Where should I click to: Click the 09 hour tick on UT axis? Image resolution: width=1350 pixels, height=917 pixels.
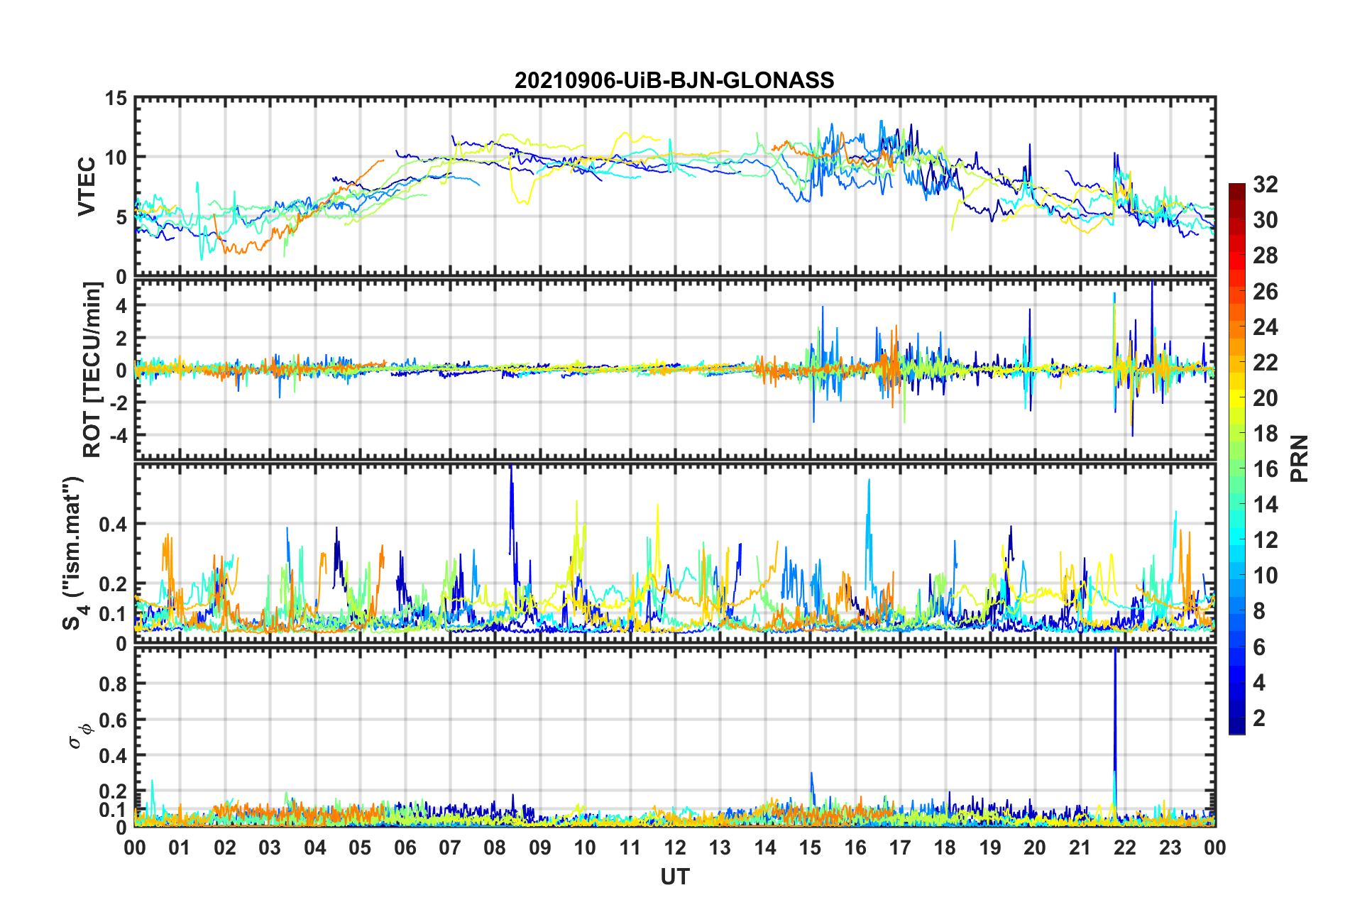(540, 847)
